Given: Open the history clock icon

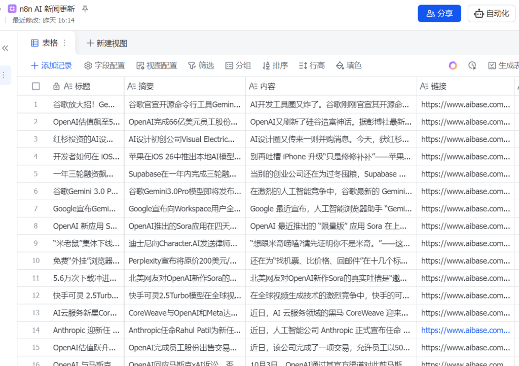Looking at the screenshot, I should [472, 65].
